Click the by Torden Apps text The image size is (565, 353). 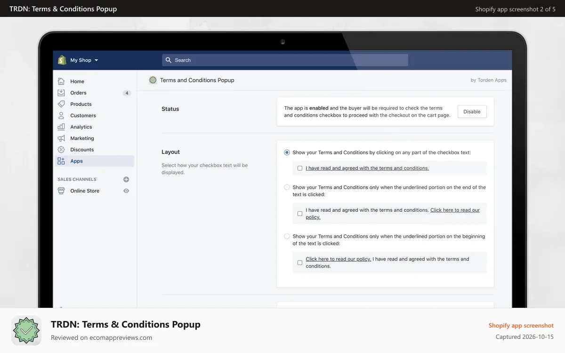click(x=489, y=80)
